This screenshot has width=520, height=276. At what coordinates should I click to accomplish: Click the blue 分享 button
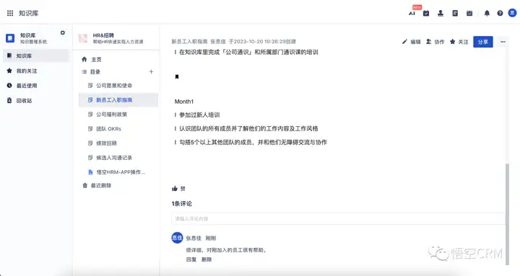point(483,42)
